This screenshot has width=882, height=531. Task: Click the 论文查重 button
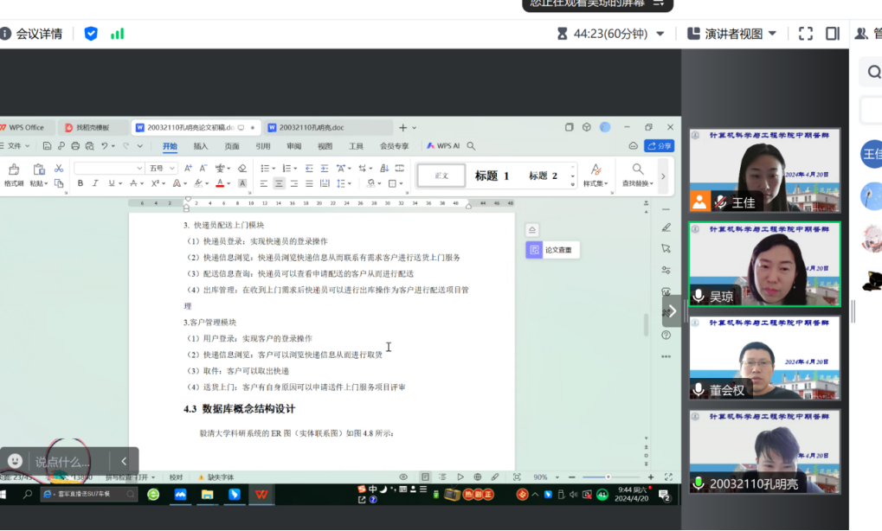553,250
